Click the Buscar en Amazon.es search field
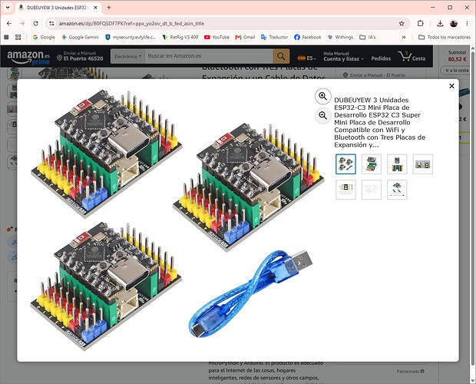This screenshot has width=476, height=384. (x=209, y=57)
